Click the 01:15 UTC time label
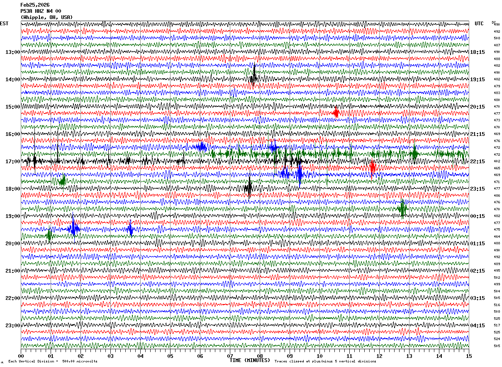This screenshot has width=502, height=367. [478, 243]
